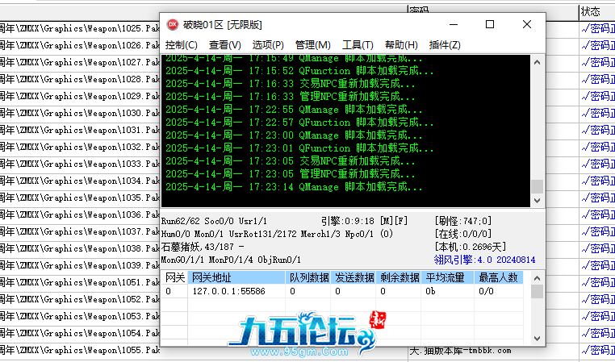The image size is (615, 362).
Task: Close the 破晓01区 window
Action: [527, 25]
